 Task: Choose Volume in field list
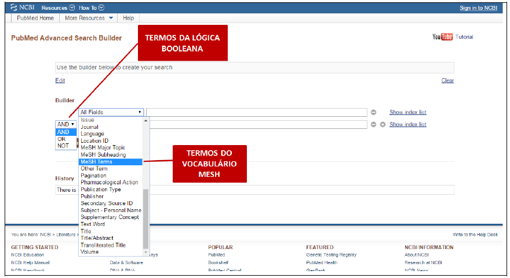point(110,252)
